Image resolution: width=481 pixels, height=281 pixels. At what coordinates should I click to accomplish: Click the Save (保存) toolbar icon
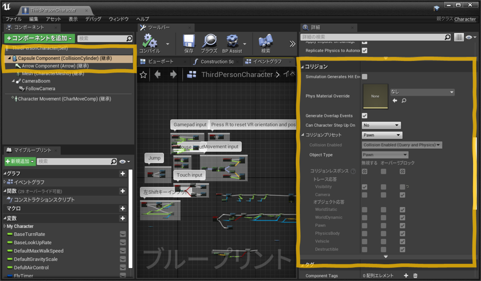[189, 42]
